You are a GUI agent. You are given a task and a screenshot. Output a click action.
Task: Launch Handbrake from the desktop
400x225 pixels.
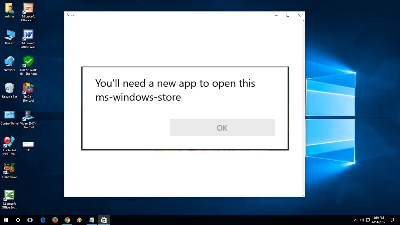tap(9, 168)
